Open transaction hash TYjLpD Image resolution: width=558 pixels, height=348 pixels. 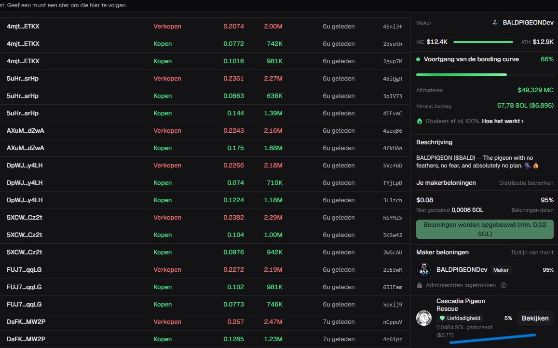click(393, 183)
